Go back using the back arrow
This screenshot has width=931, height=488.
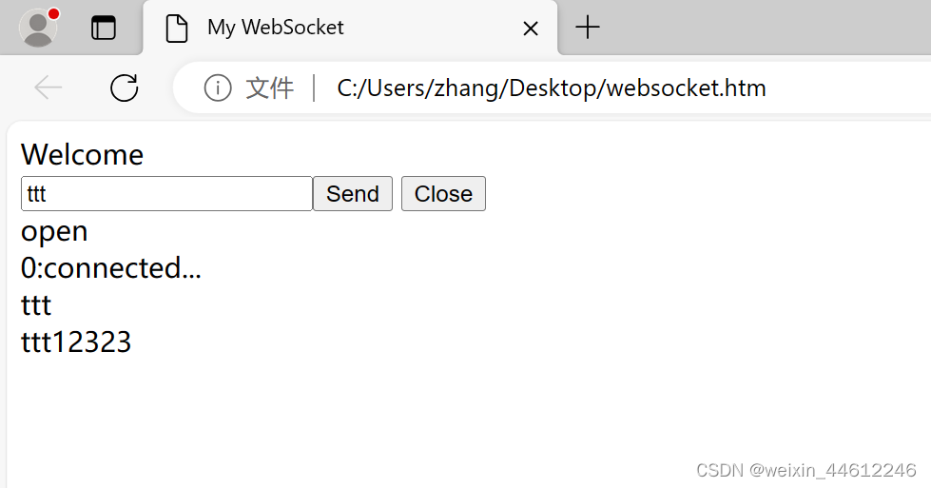pyautogui.click(x=48, y=88)
